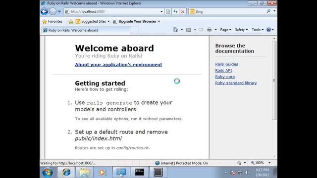
Task: Open Windows Explorer folder from taskbar
Action: (84, 173)
